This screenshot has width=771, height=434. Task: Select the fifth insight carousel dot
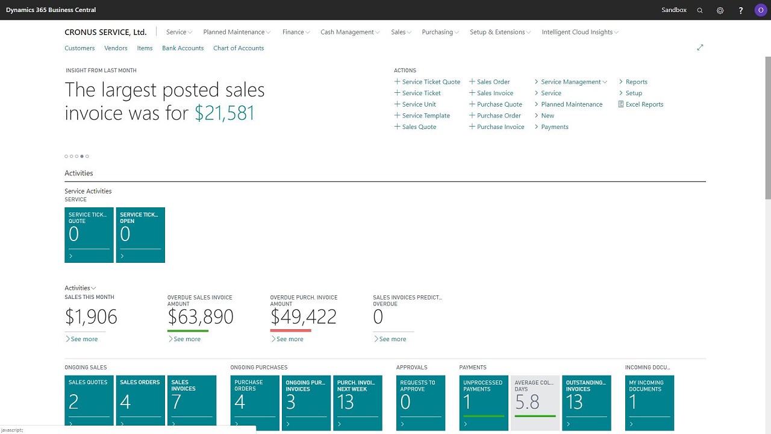[87, 156]
